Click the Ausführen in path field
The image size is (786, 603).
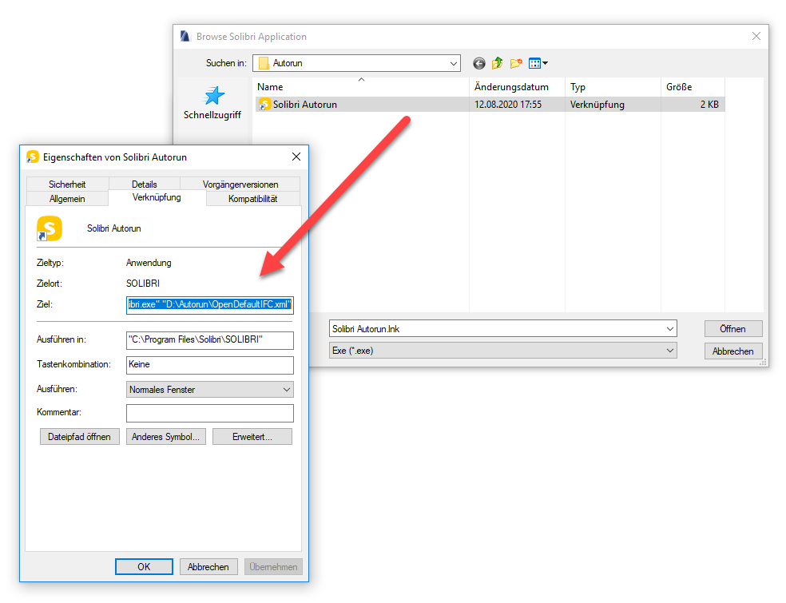tap(209, 340)
